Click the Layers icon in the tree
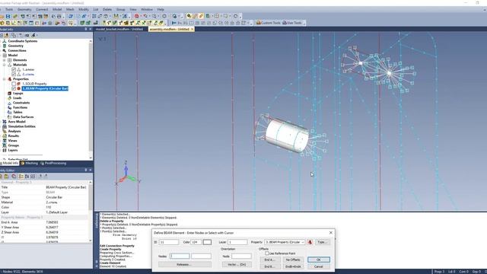Image resolution: width=487 pixels, height=274 pixels. point(5,150)
